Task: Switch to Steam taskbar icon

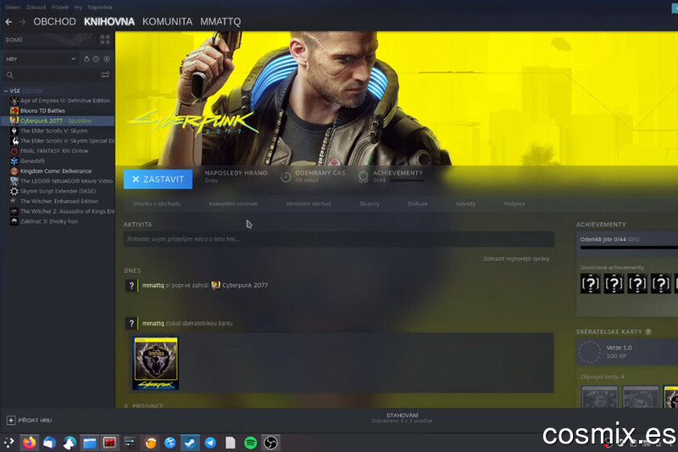Action: tap(190, 443)
